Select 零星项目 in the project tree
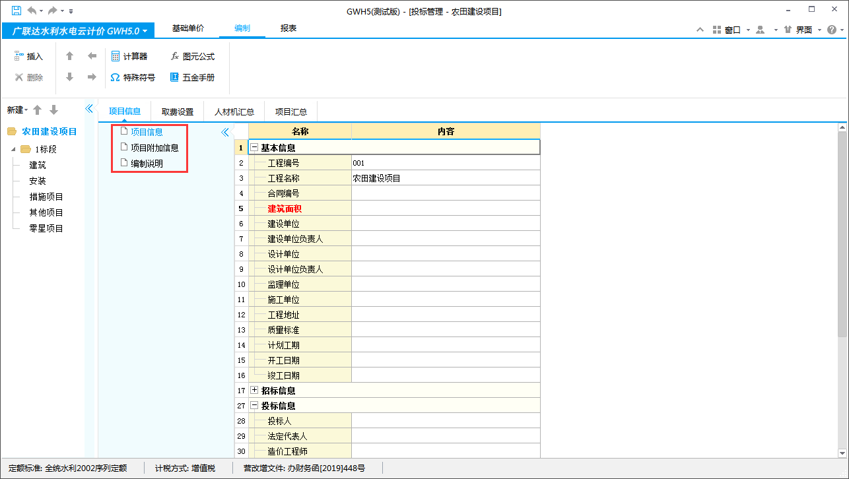This screenshot has width=849, height=479. [46, 229]
